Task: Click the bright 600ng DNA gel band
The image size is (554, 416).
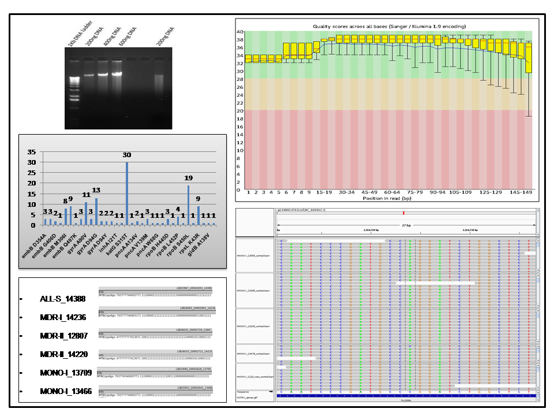Action: coord(117,74)
